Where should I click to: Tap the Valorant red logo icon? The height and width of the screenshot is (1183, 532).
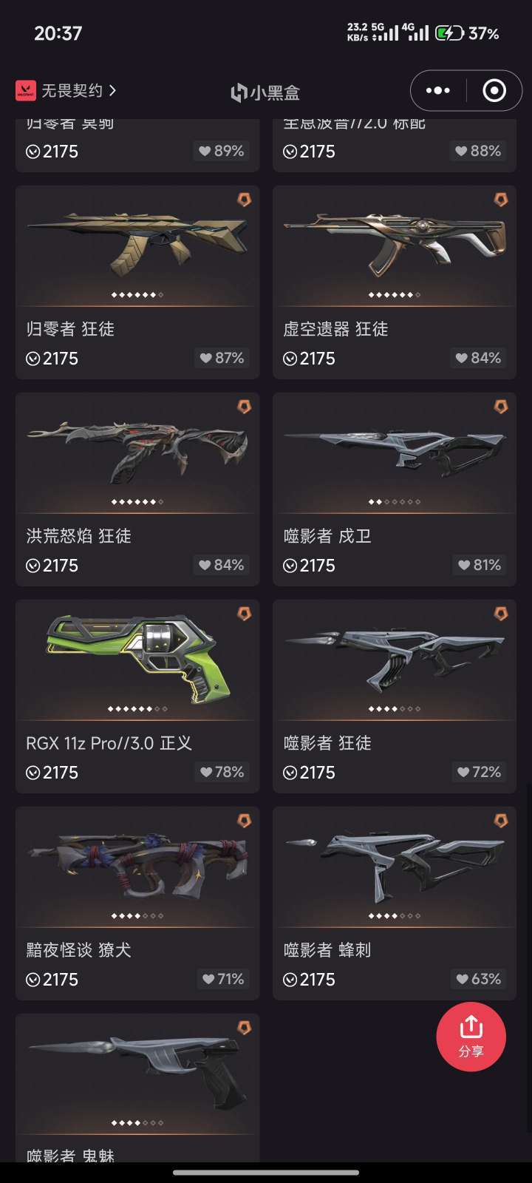26,90
